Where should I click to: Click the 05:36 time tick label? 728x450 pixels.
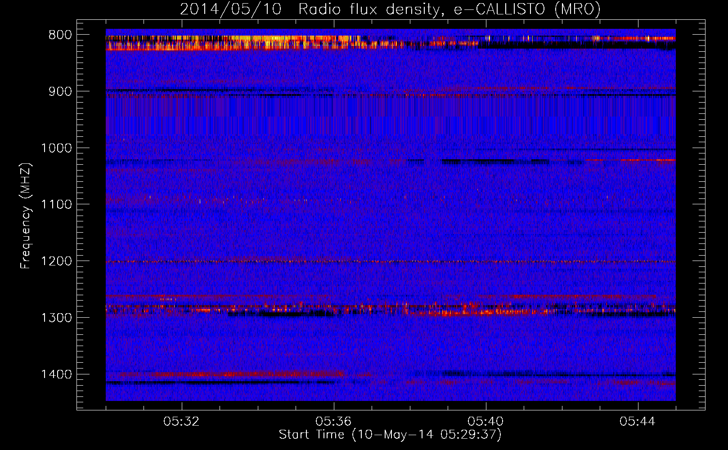[333, 422]
